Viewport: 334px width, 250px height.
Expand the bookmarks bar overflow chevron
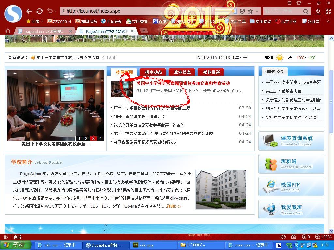[x=328, y=21]
